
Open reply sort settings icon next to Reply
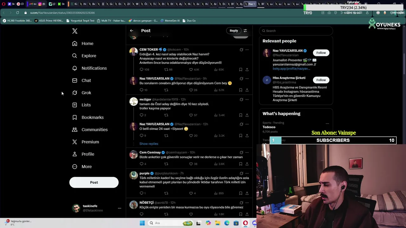245,31
